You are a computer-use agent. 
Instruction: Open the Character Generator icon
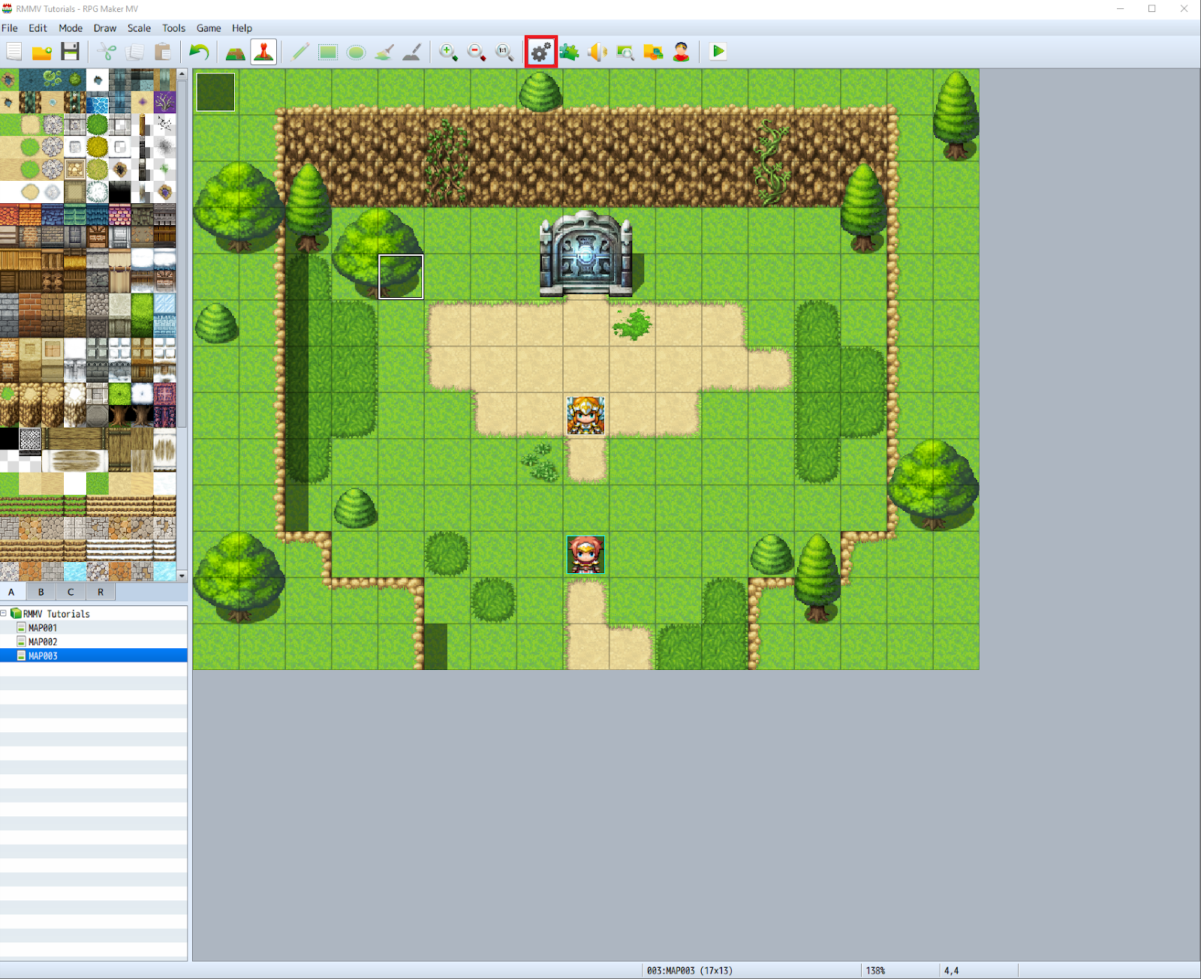tap(681, 52)
